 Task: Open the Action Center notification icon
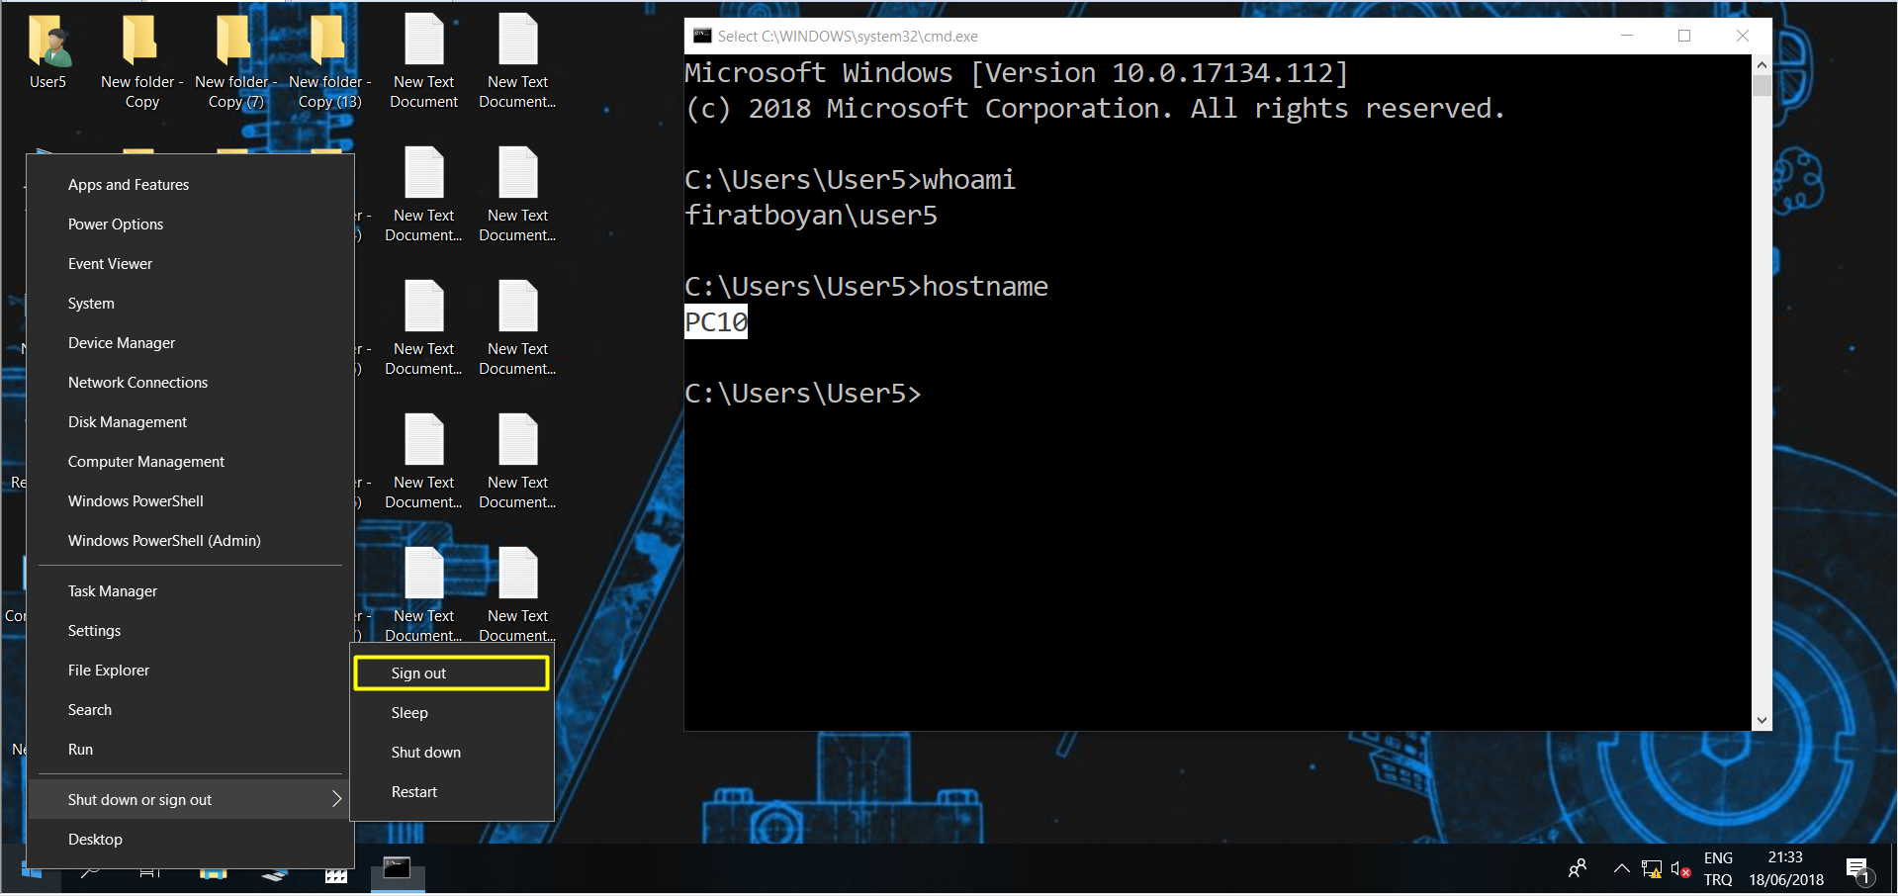pos(1859,869)
